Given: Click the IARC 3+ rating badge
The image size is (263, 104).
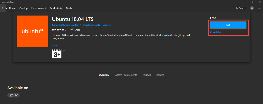Looking at the screenshot, I should tap(57, 54).
